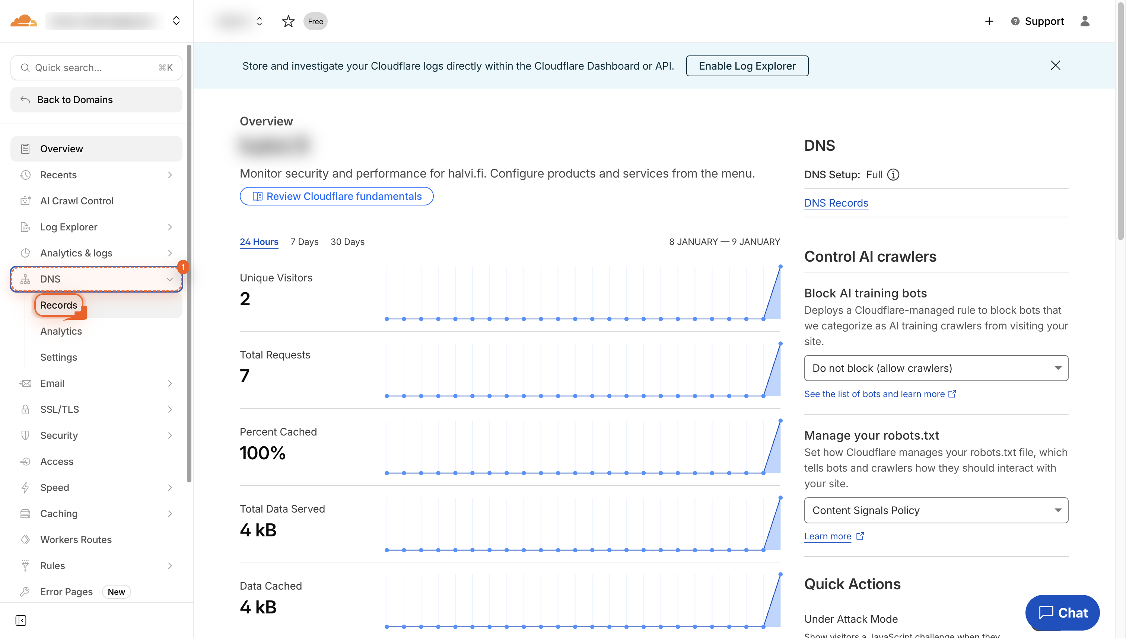
Task: Open the DNS Records link
Action: [836, 202]
